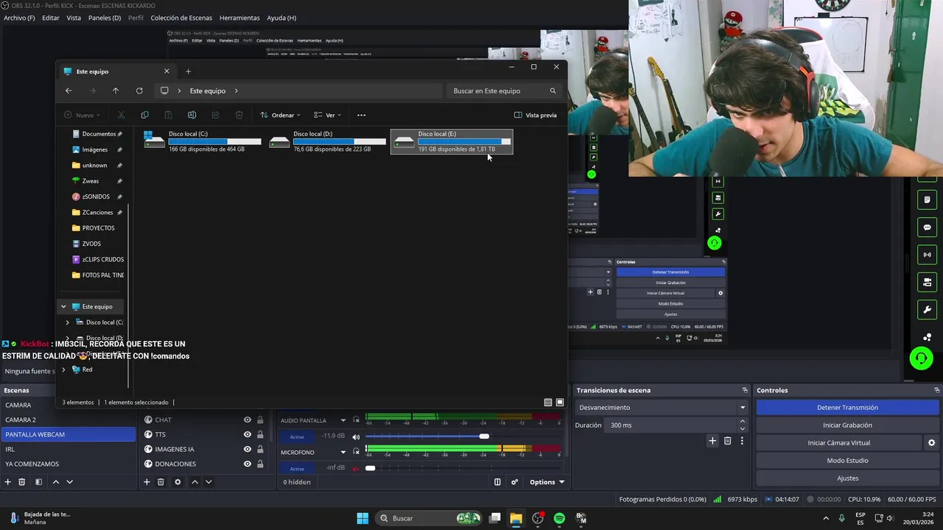This screenshot has width=943, height=530.
Task: Delete the selected scene in Escenas
Action: 22,482
